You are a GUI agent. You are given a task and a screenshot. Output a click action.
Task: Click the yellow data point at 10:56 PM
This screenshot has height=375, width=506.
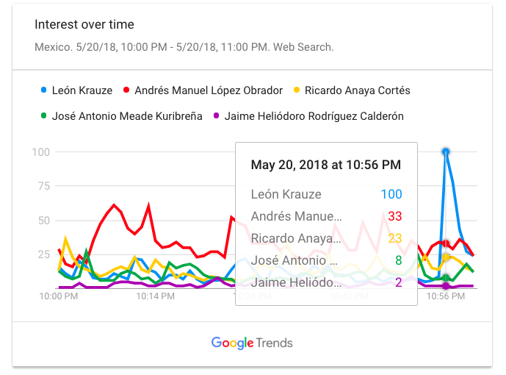pyautogui.click(x=446, y=257)
